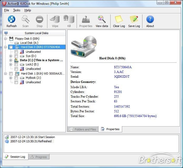Check the Hard Disk 1 (81h) checkbox
The height and width of the screenshot is (168, 183).
(11, 73)
